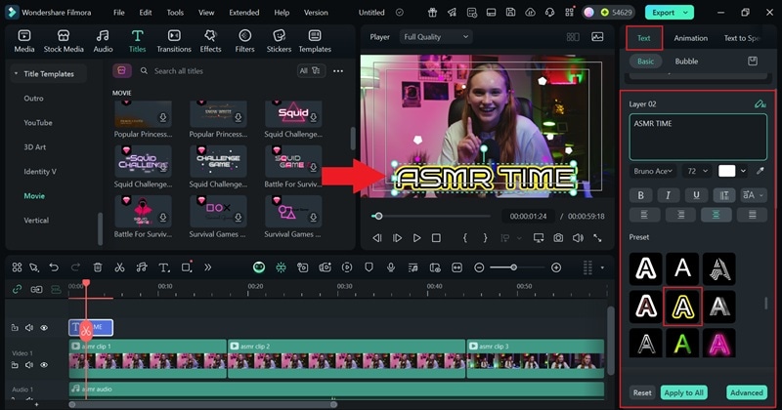The width and height of the screenshot is (782, 410).
Task: Click the player volume speaker icon
Action: (578, 238)
